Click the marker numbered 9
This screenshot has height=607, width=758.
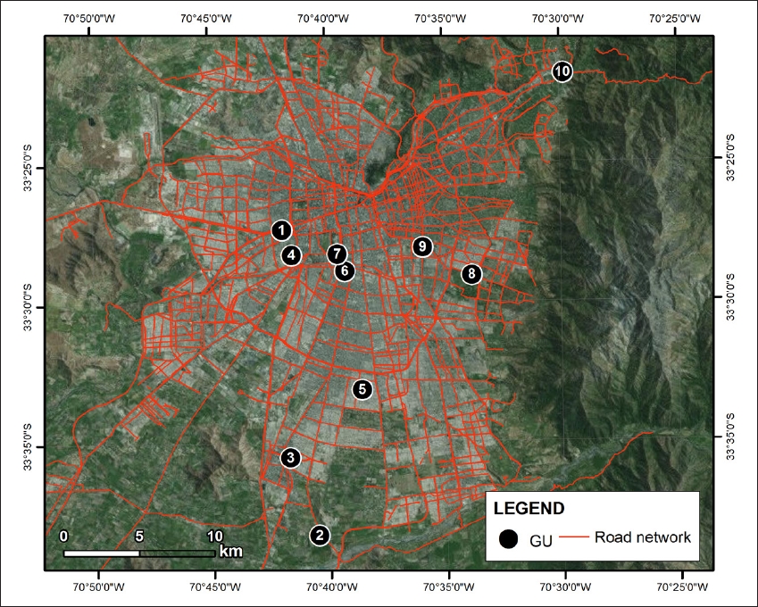422,246
